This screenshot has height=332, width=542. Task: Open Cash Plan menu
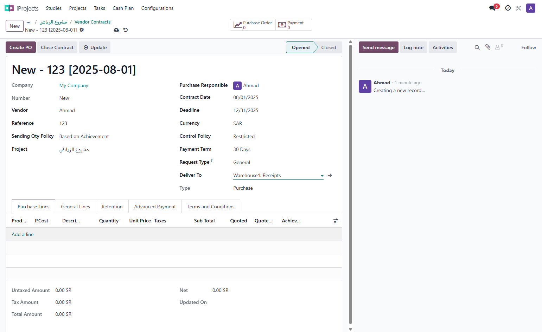pyautogui.click(x=123, y=8)
